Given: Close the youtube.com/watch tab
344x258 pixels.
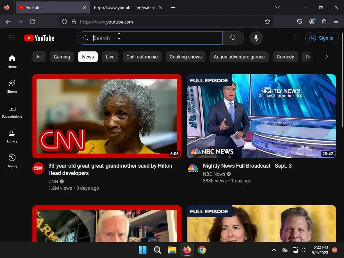Looking at the screenshot, I should [160, 7].
